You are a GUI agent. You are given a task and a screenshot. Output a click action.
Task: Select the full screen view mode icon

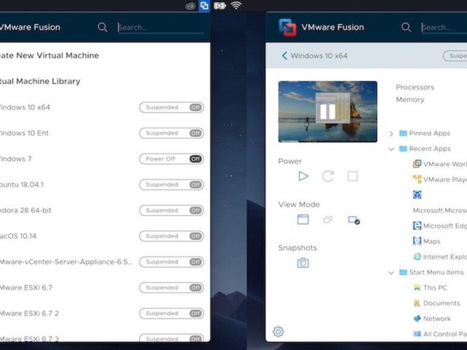click(x=354, y=220)
